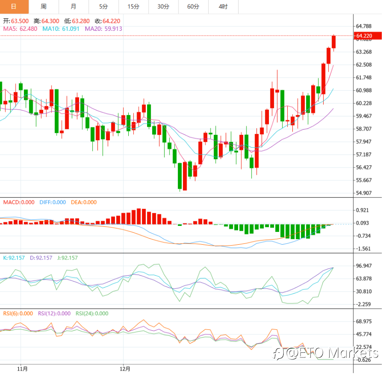Click the K:92.157 KDJ label
Viewport: 382px width, 374px height.
(x=14, y=258)
